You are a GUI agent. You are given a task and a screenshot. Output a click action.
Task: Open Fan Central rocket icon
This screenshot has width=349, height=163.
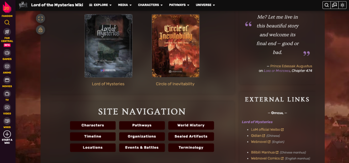[7, 32]
